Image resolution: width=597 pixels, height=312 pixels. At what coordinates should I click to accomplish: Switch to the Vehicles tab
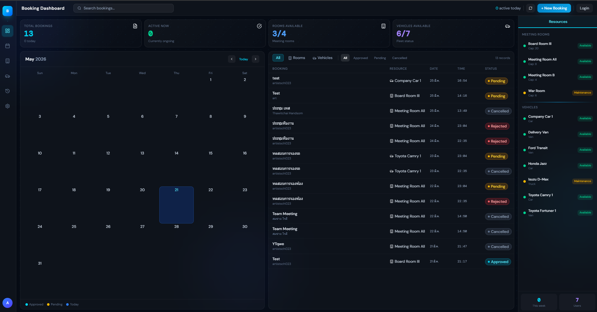pyautogui.click(x=322, y=58)
